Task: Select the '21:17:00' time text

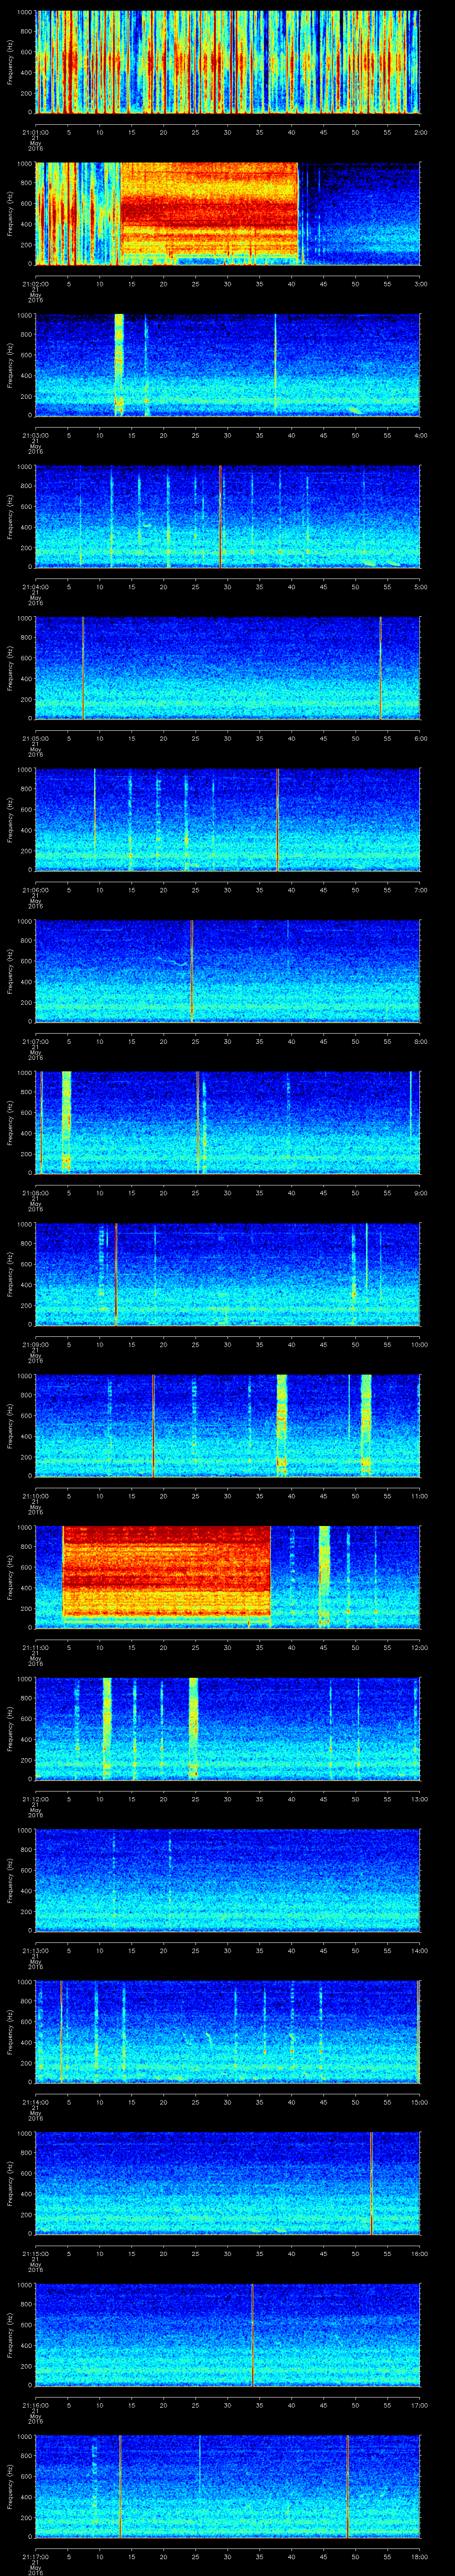Action: tap(35, 2556)
